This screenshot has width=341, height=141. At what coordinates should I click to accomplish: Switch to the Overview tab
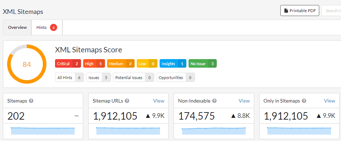(17, 27)
